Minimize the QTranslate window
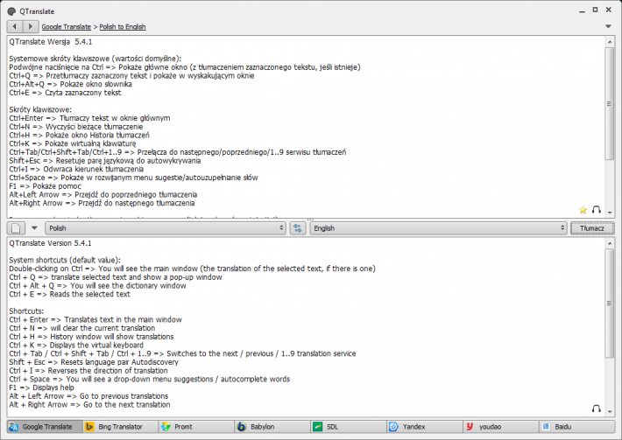Screen dimensions: 622x440 [582, 10]
